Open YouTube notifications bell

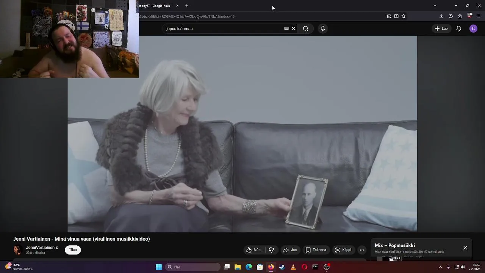(x=458, y=28)
